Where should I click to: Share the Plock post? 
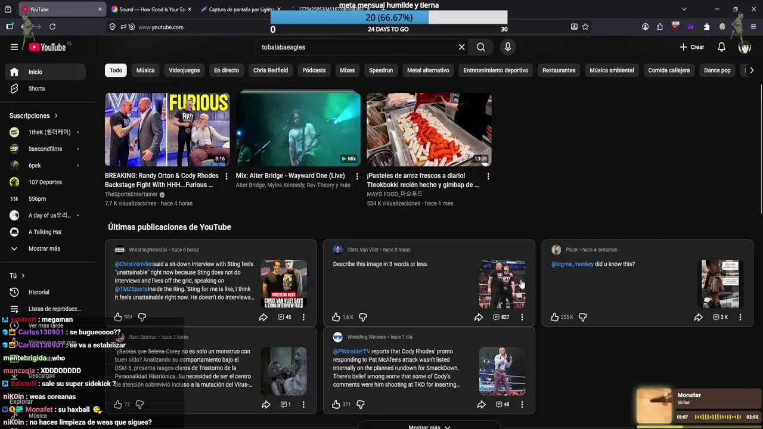coord(698,317)
